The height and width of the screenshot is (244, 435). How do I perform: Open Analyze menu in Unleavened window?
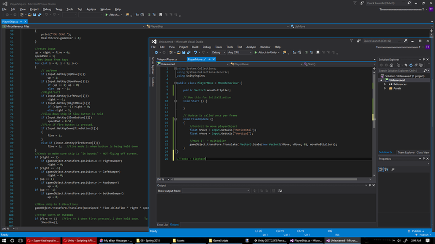251,47
